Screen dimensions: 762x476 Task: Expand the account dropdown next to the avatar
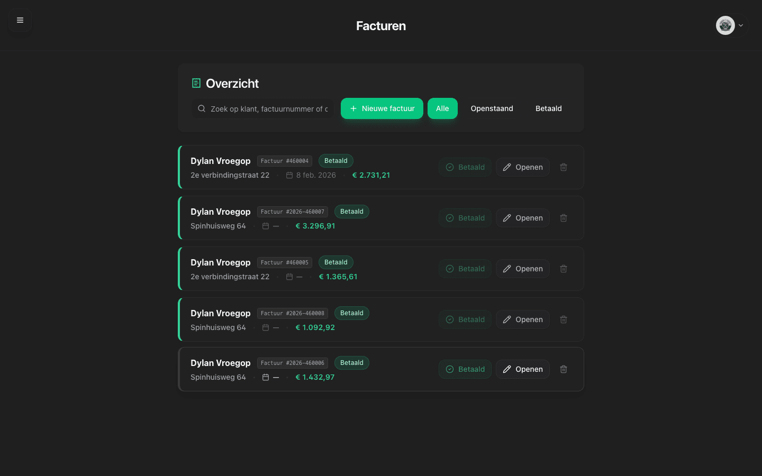(x=740, y=25)
